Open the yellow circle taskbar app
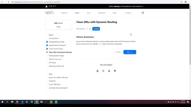Image resolution: width=191 pixels, height=107 pixels. [51, 102]
